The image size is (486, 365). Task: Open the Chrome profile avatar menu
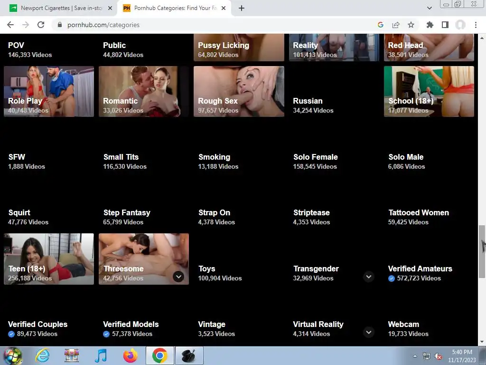[x=460, y=25]
